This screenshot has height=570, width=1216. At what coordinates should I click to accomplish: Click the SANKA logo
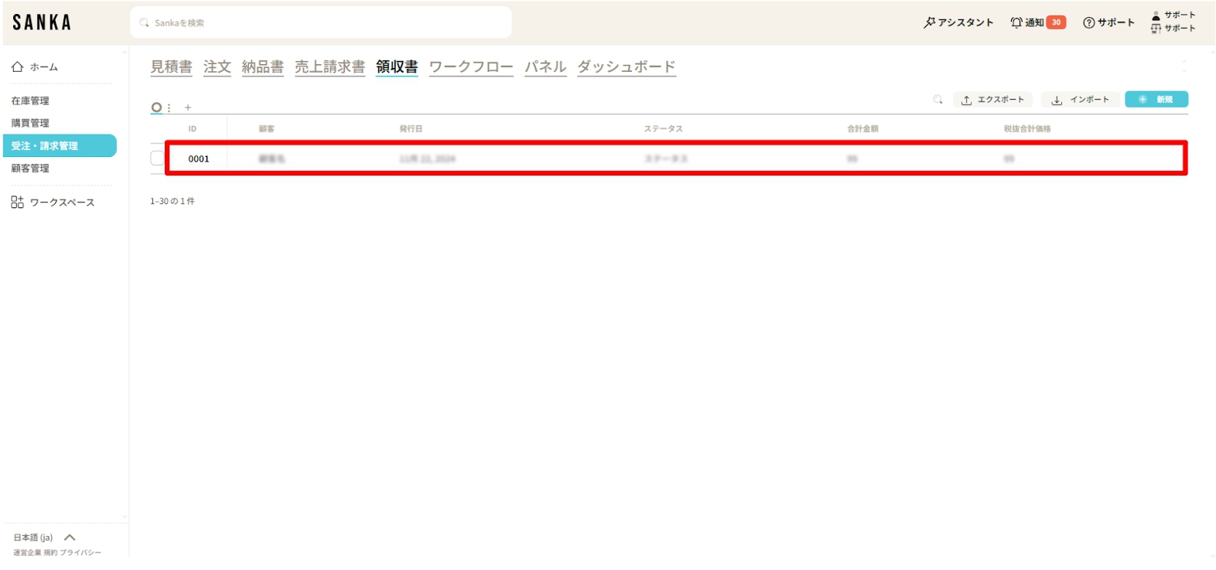[x=42, y=22]
